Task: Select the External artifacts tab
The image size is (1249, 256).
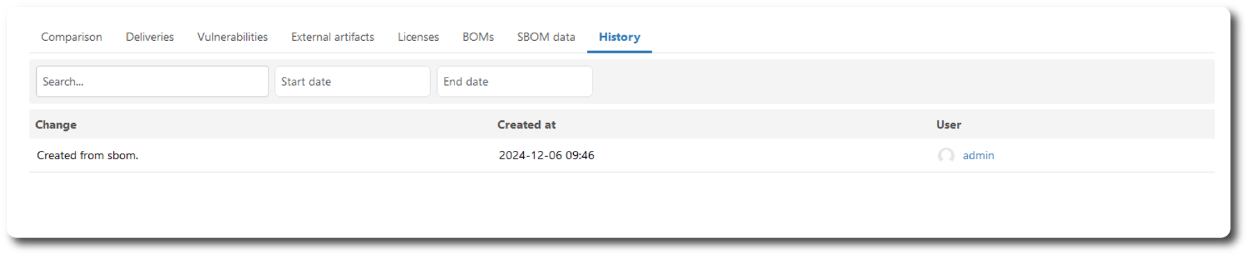Action: (x=332, y=37)
